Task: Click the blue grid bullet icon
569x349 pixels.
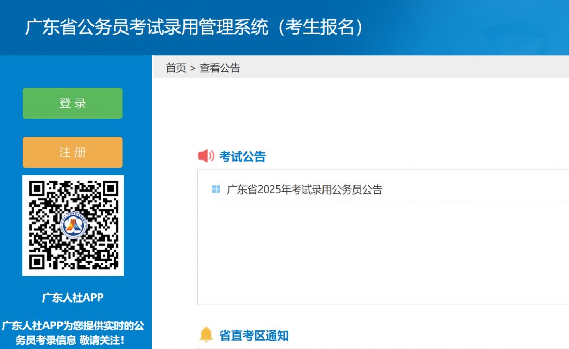Action: tap(216, 189)
